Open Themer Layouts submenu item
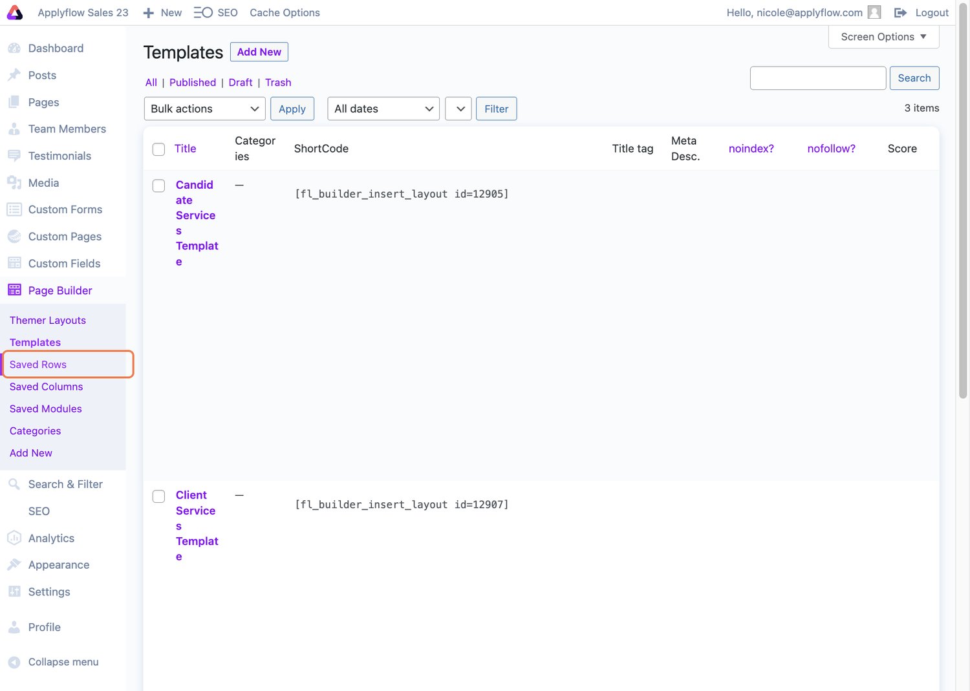970x691 pixels. point(48,321)
